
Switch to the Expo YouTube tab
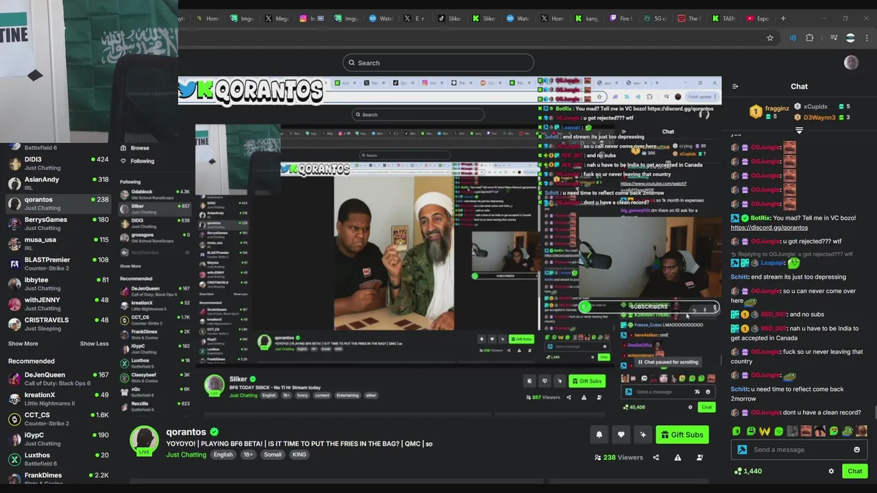point(758,18)
